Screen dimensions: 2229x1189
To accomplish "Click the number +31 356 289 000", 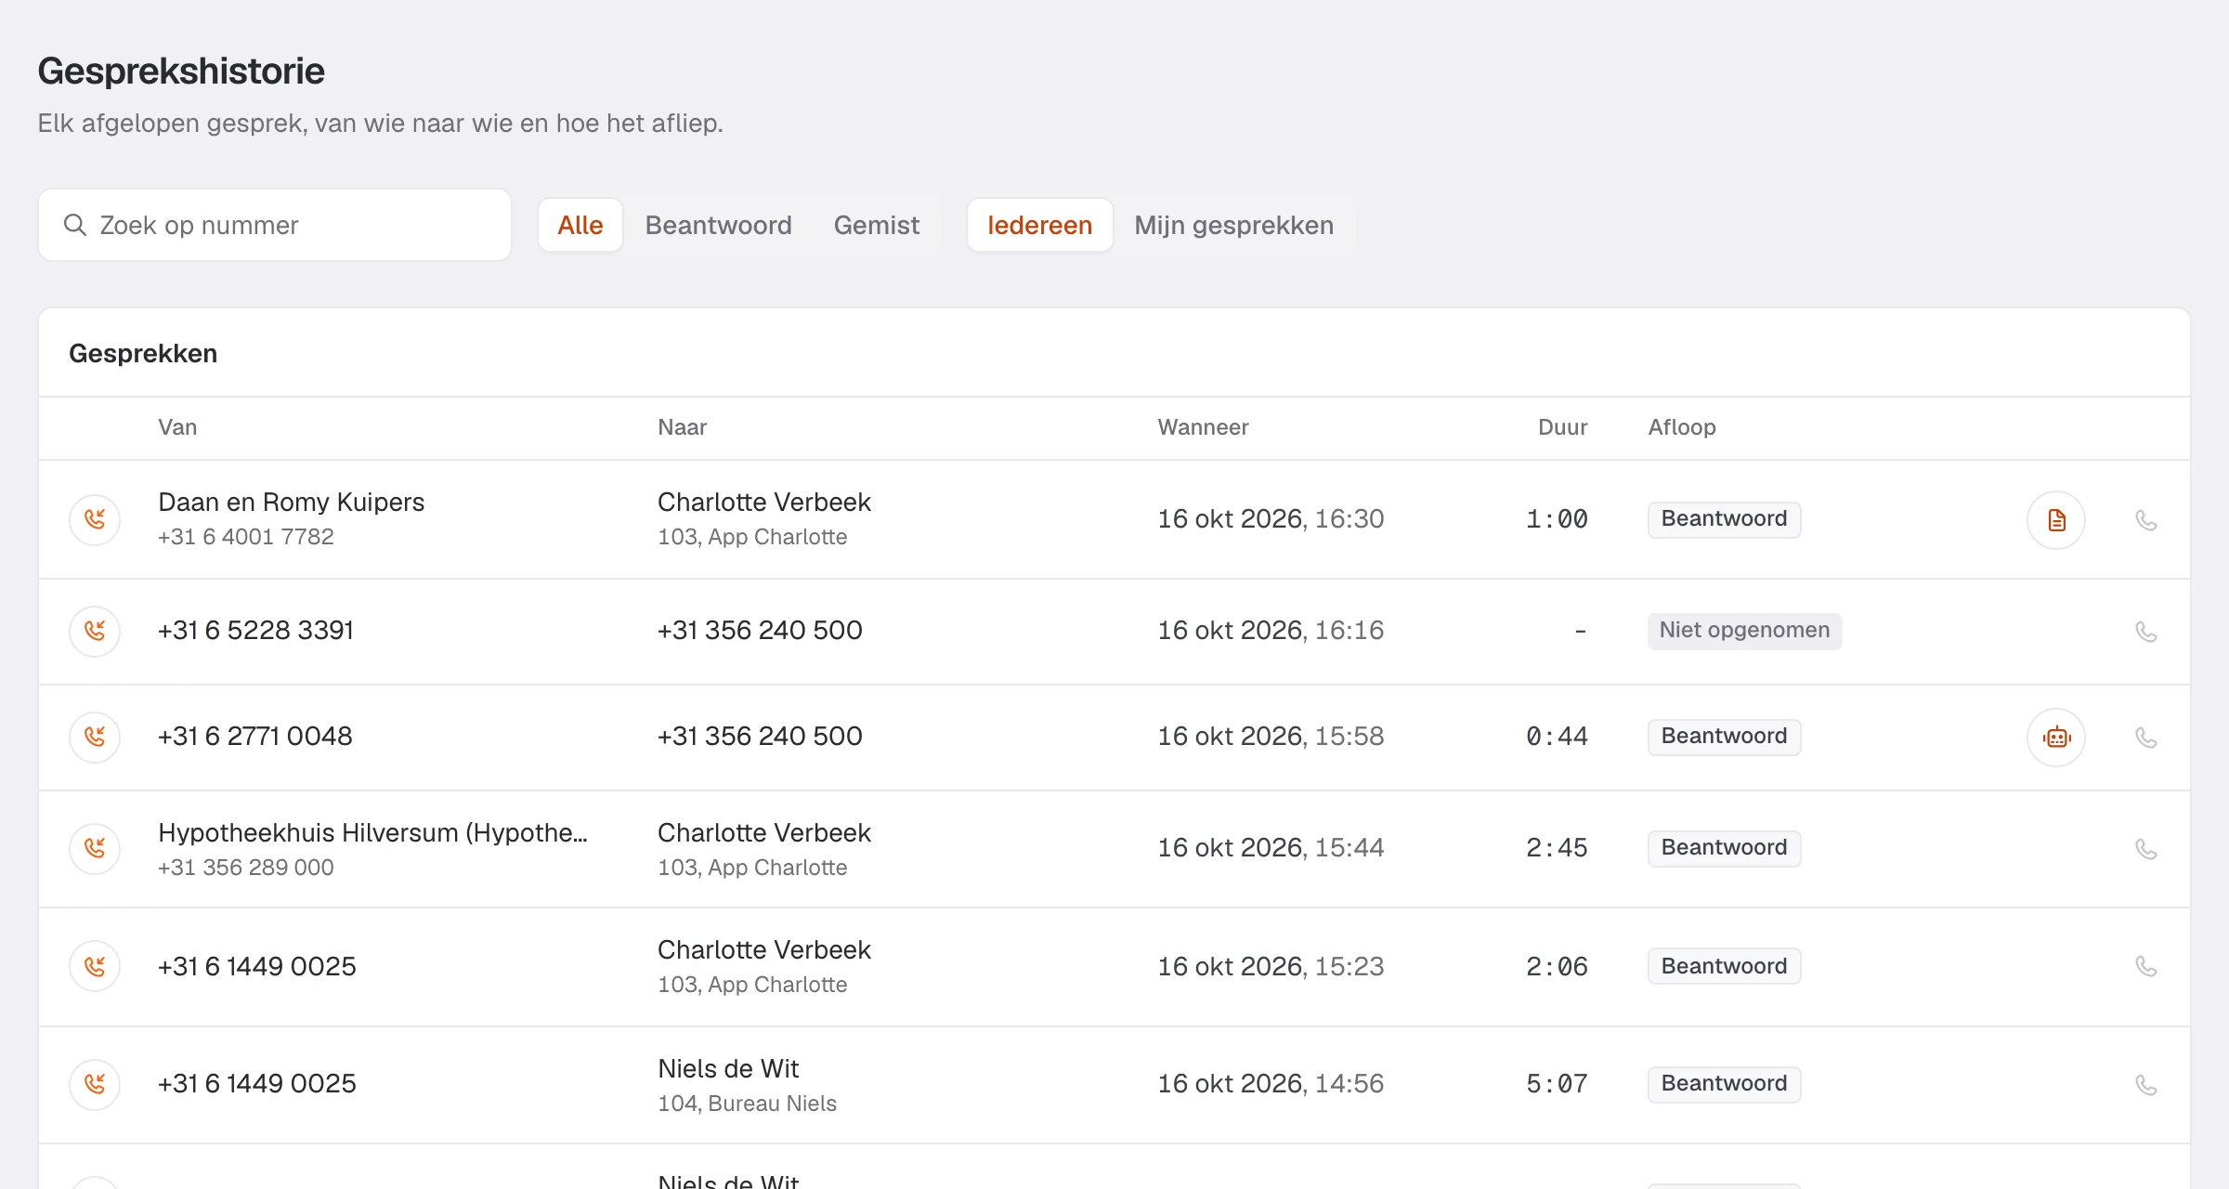I will coord(245,868).
